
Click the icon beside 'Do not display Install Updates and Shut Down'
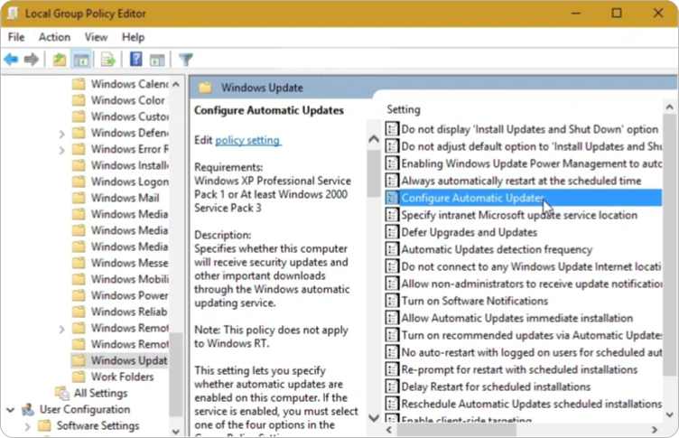pos(392,128)
